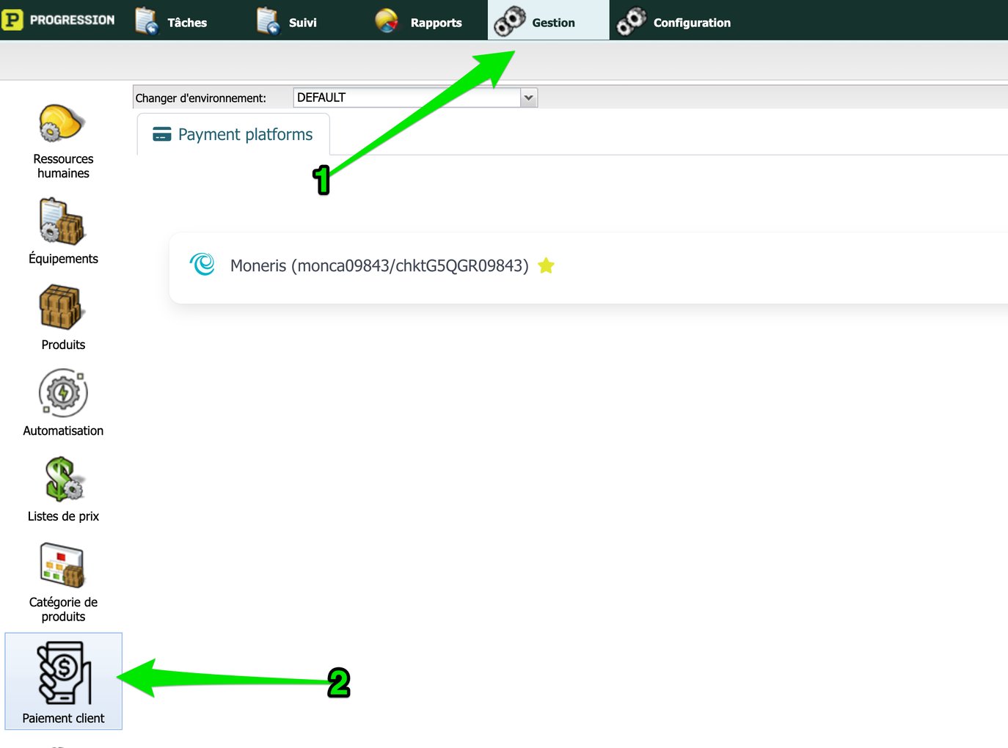1008x748 pixels.
Task: Open the Moneris payment platform entry
Action: click(379, 265)
